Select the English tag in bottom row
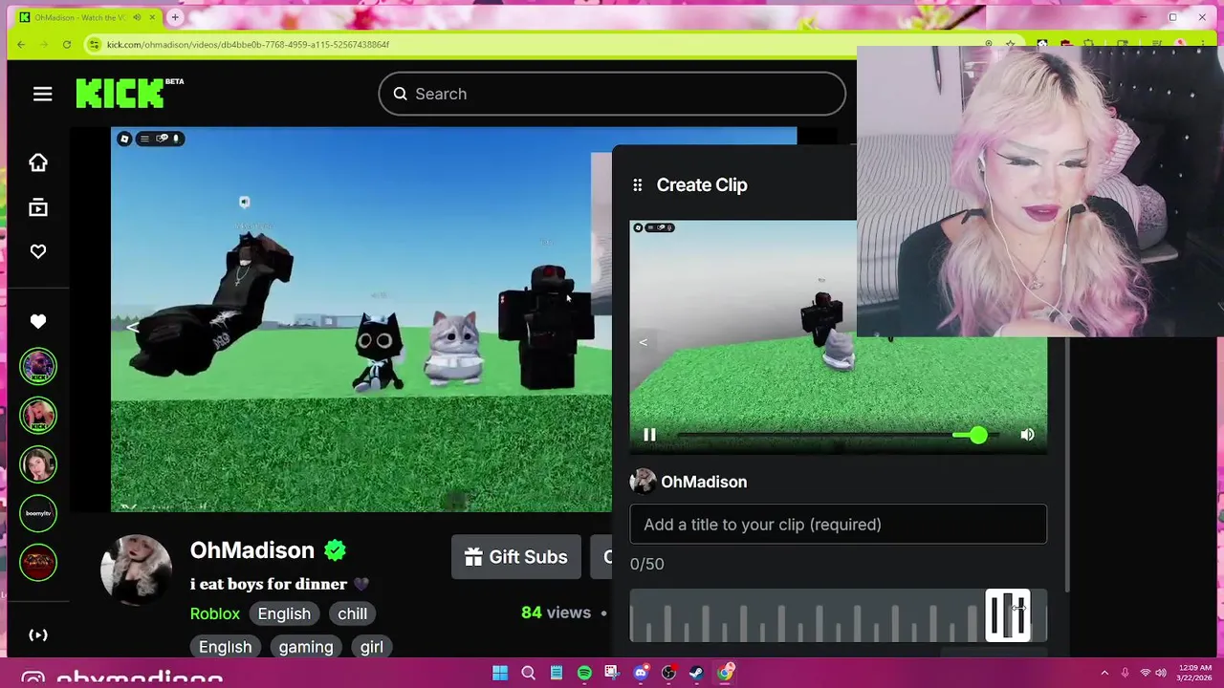1224x688 pixels. [226, 647]
